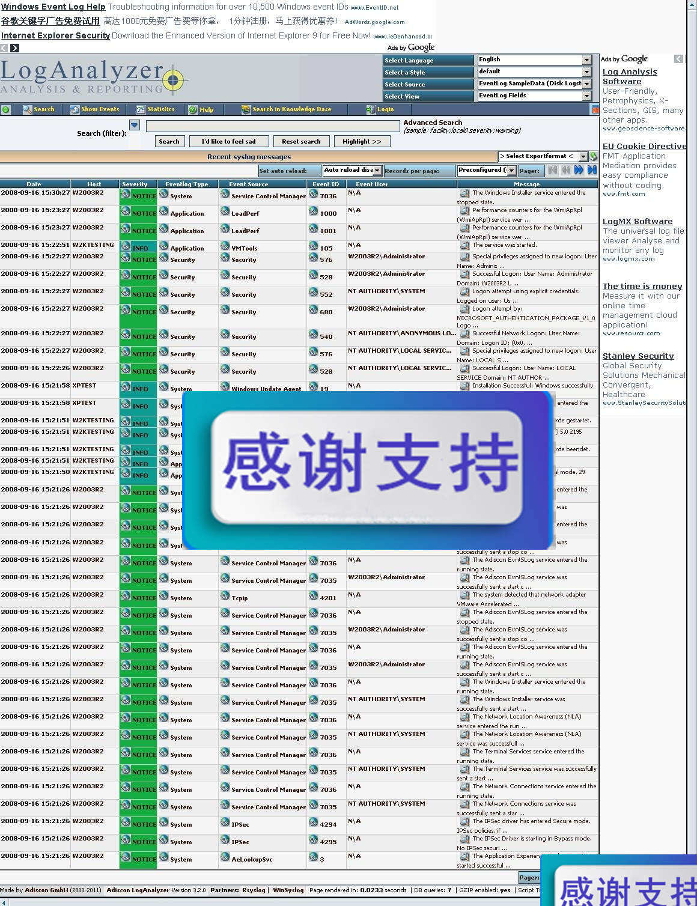Open the Select Source dropdown EventLog SampleData
This screenshot has width=697, height=906.
coord(534,84)
